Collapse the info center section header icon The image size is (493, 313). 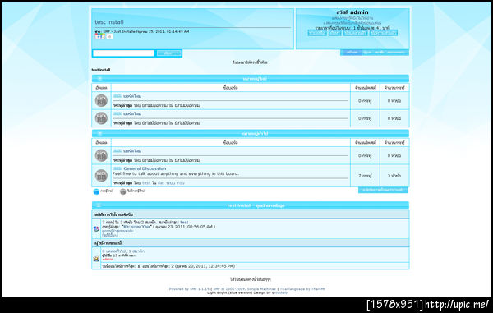pyautogui.click(x=99, y=205)
